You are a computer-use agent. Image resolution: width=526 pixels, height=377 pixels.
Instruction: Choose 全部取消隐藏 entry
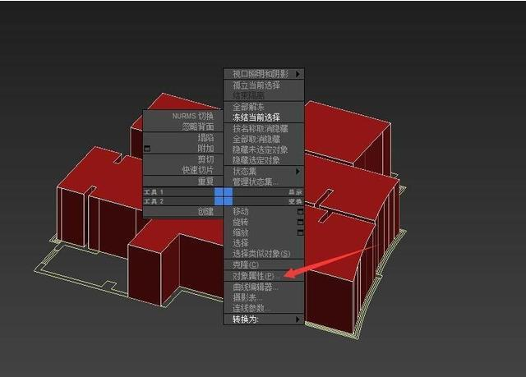click(x=256, y=139)
